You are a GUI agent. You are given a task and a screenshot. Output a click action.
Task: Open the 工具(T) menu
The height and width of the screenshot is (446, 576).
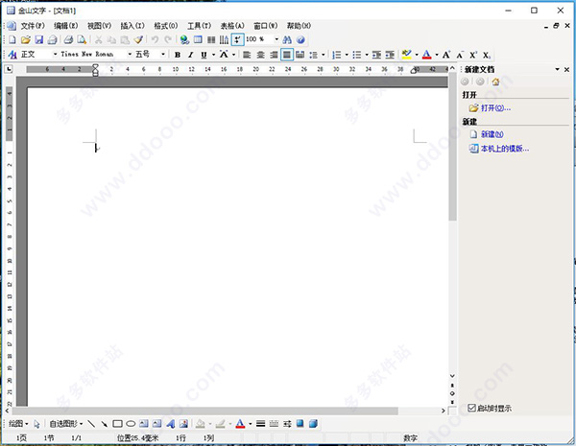(199, 26)
